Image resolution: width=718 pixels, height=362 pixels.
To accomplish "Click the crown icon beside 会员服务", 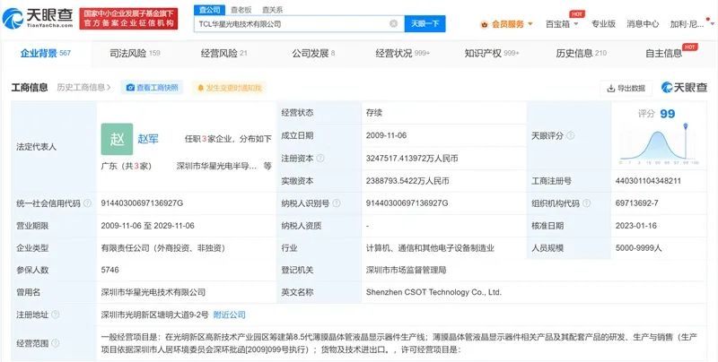I will tap(484, 25).
